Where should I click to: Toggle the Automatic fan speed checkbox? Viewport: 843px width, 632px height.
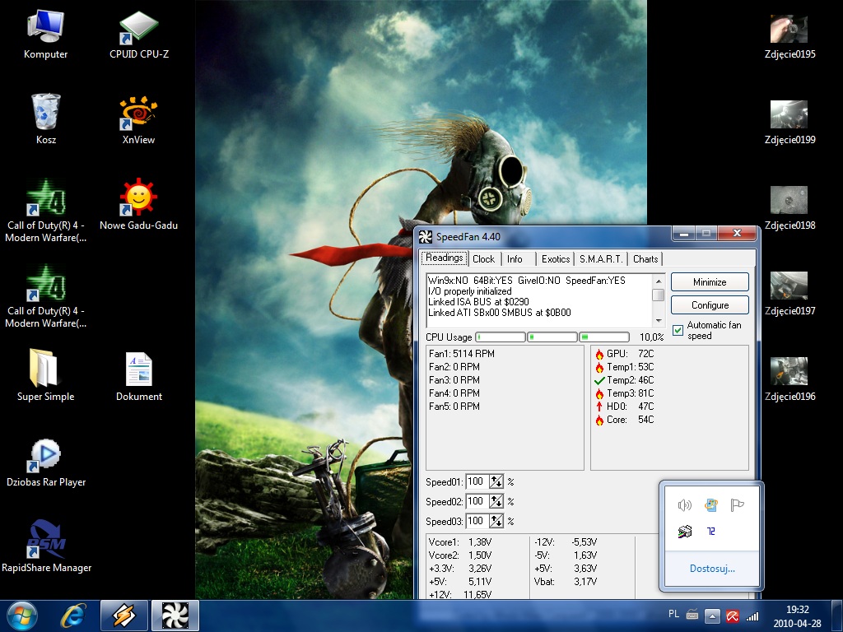[x=678, y=330]
